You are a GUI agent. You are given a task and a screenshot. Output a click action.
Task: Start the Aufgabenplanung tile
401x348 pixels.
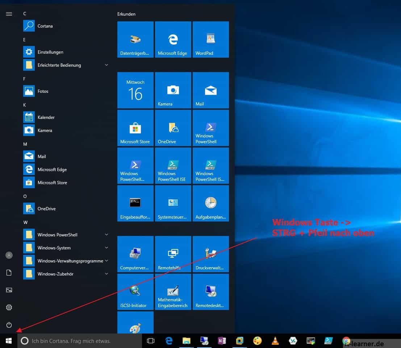(x=210, y=203)
